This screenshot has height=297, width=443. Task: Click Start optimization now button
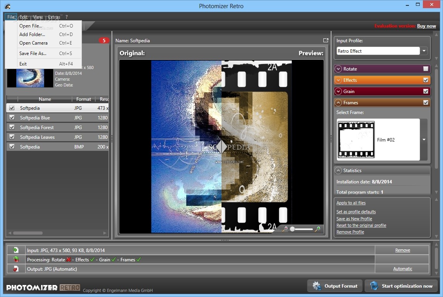401,286
